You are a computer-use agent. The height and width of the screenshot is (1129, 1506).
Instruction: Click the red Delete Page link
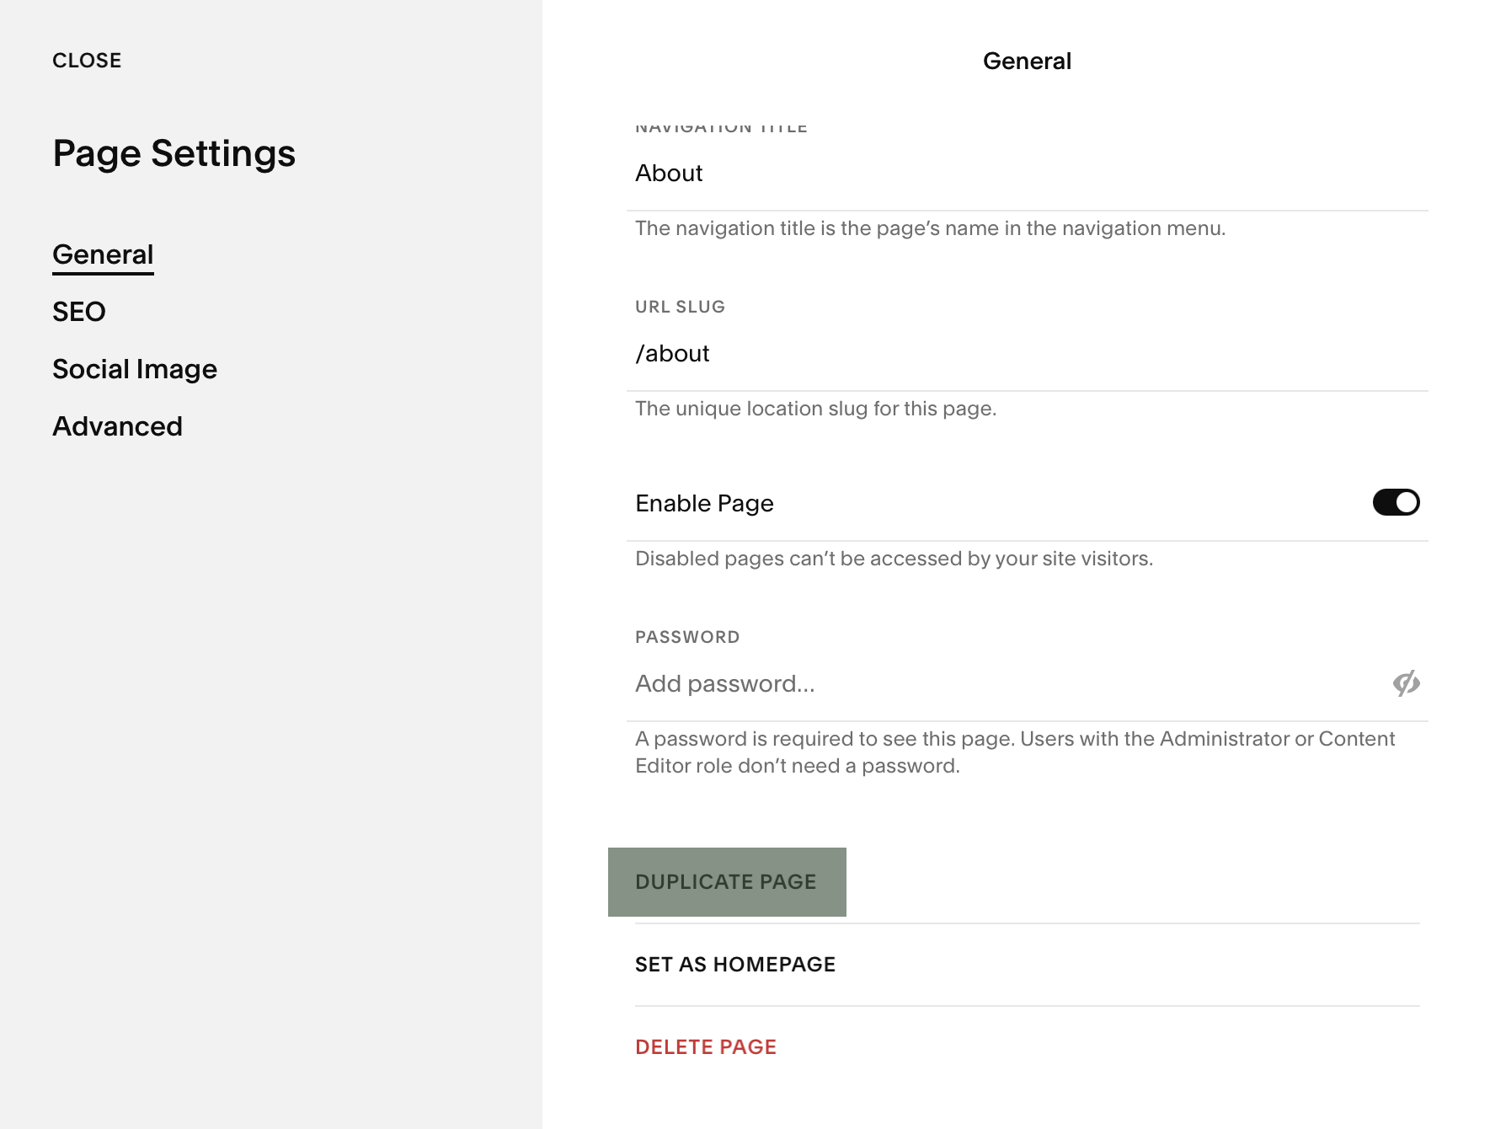(x=706, y=1047)
